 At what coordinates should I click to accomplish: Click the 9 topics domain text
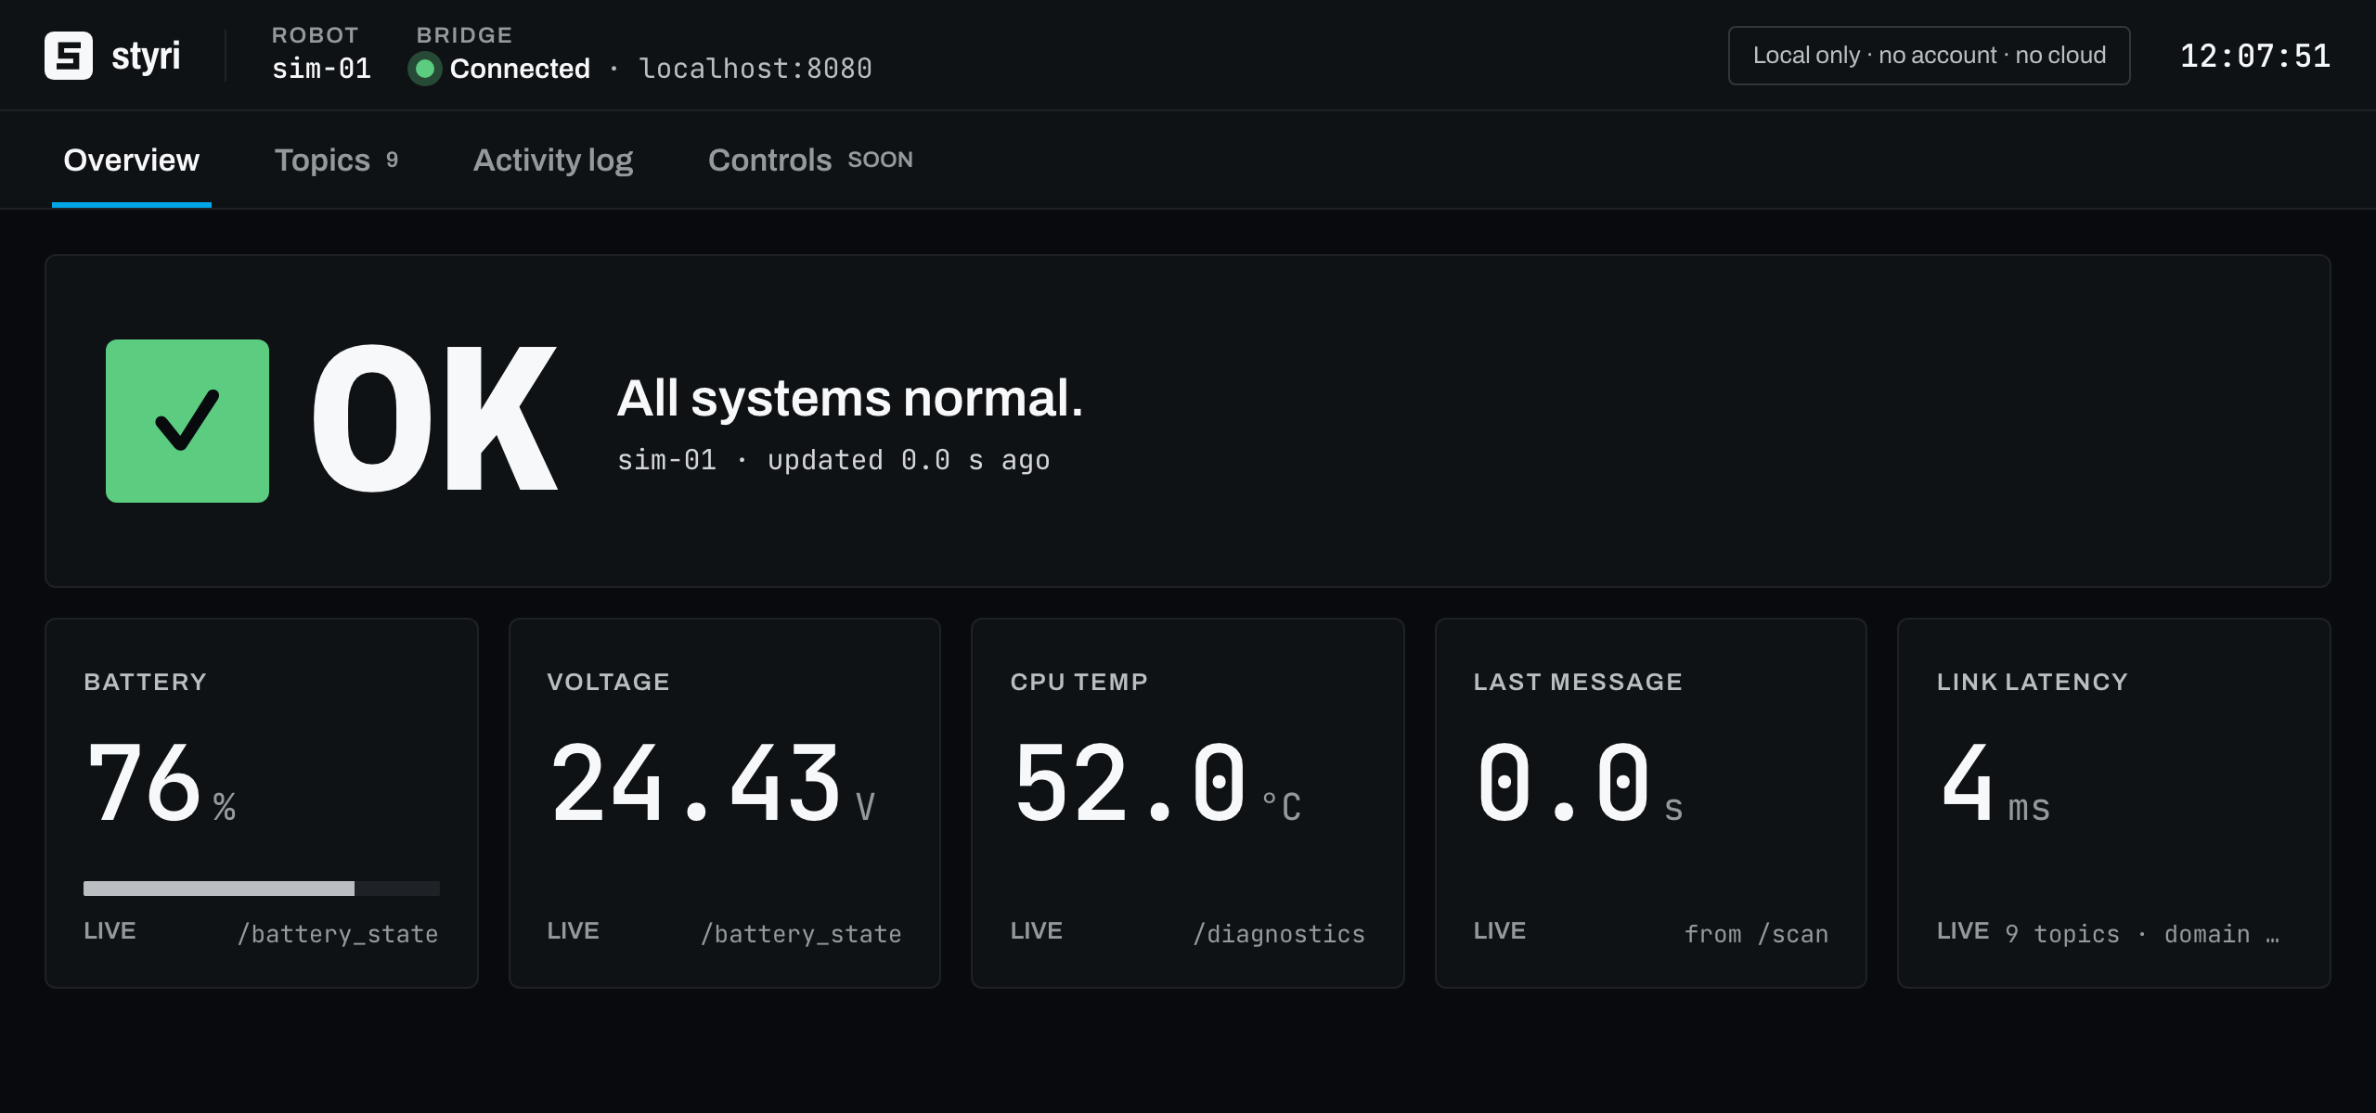click(x=2142, y=934)
